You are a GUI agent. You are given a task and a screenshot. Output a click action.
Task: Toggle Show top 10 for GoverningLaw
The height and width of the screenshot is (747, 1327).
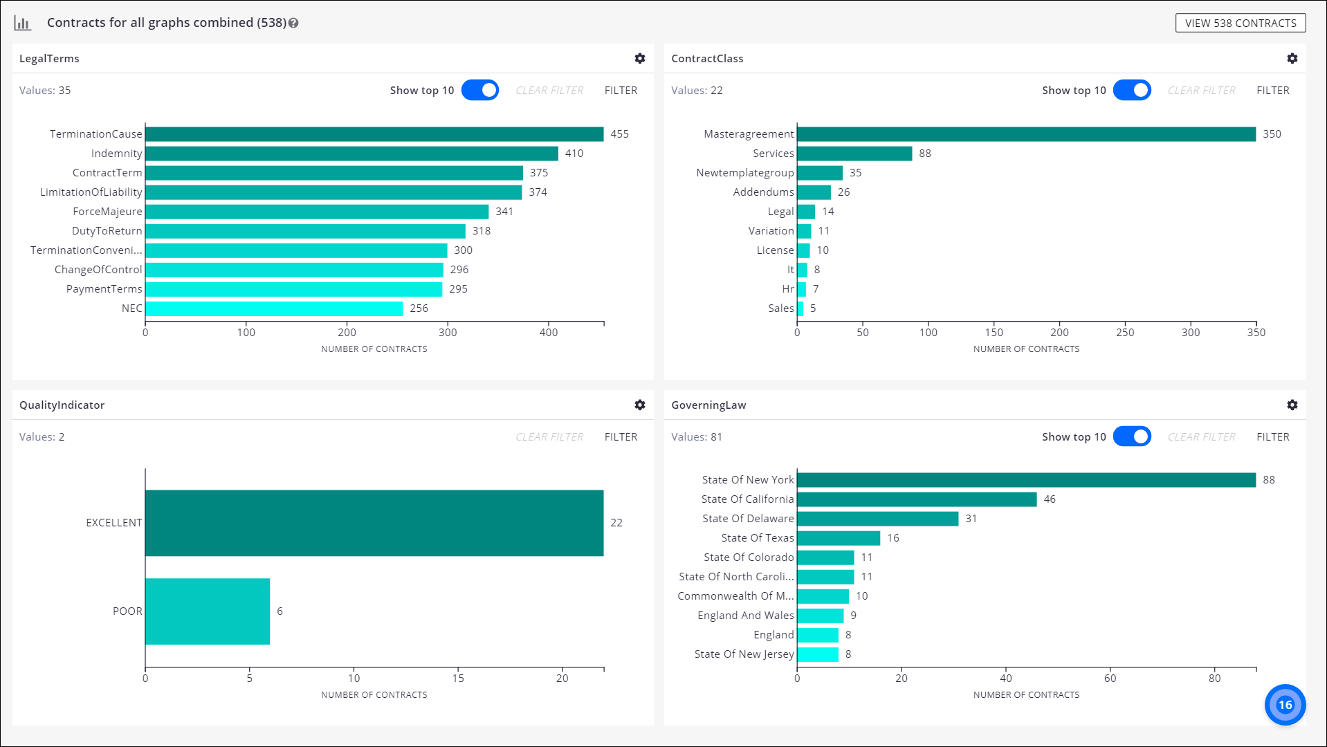[1132, 437]
